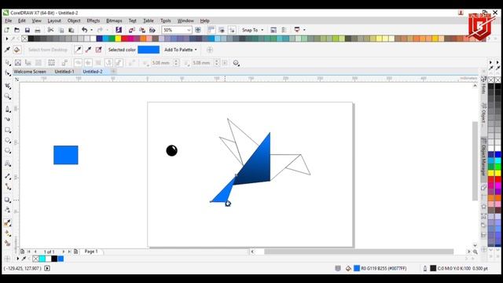
Task: Click the Save disk icon
Action: click(x=28, y=30)
